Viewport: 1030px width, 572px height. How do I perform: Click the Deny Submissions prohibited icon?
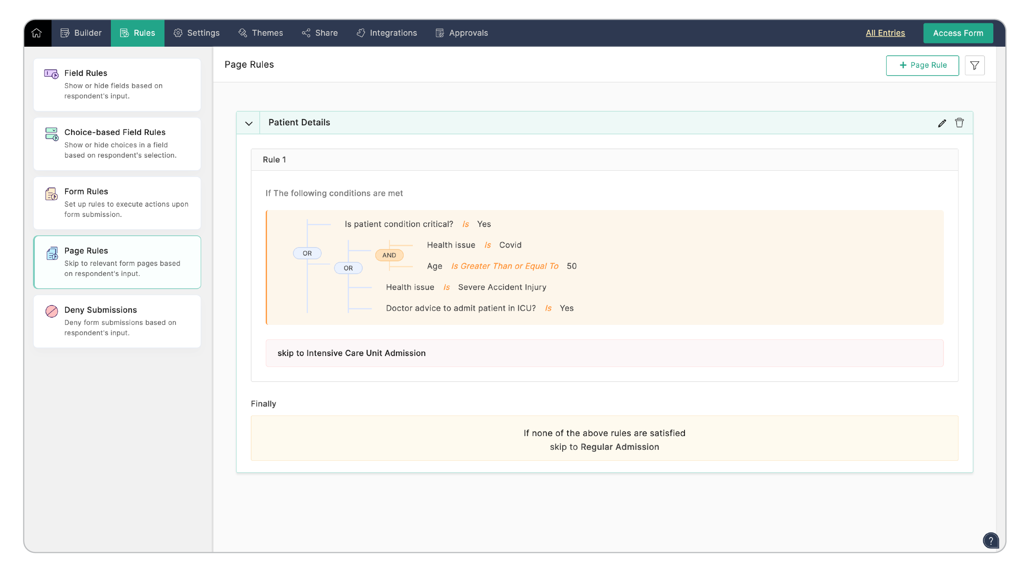tap(52, 311)
